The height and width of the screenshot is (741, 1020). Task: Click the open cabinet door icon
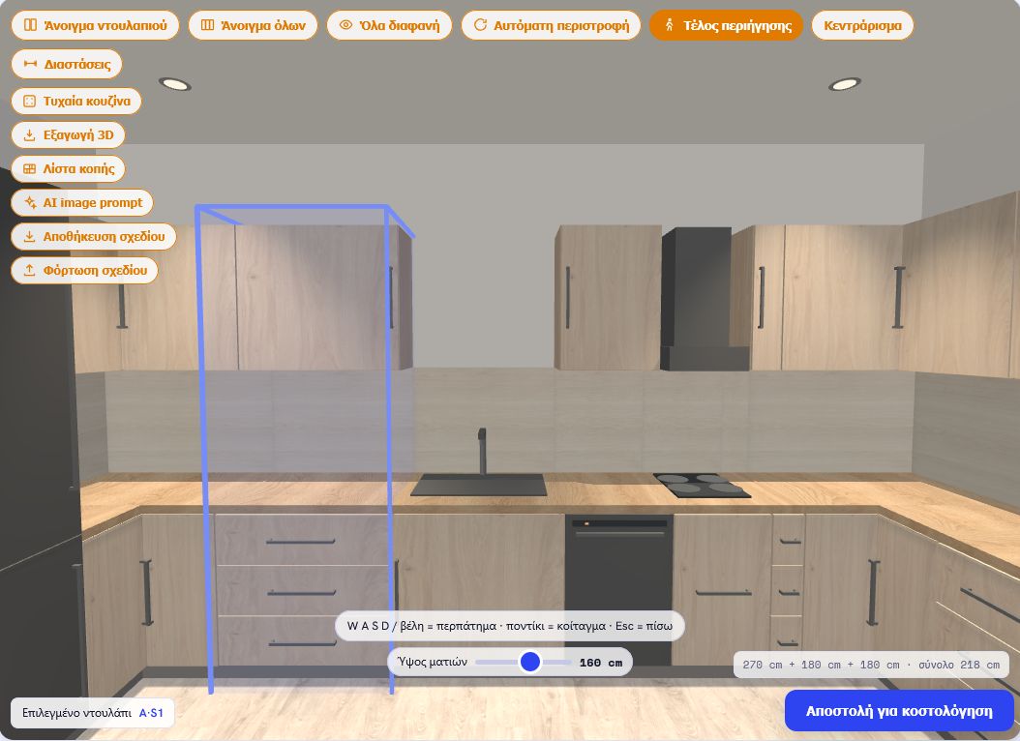(x=30, y=25)
